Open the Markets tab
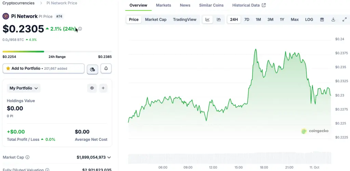The image size is (350, 171). (163, 5)
